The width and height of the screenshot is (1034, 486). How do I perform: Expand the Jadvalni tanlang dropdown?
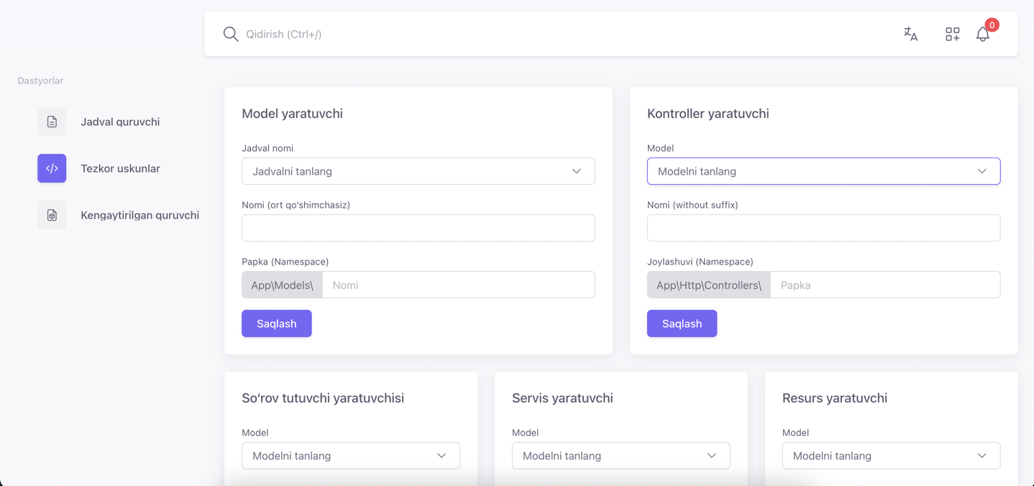click(418, 171)
